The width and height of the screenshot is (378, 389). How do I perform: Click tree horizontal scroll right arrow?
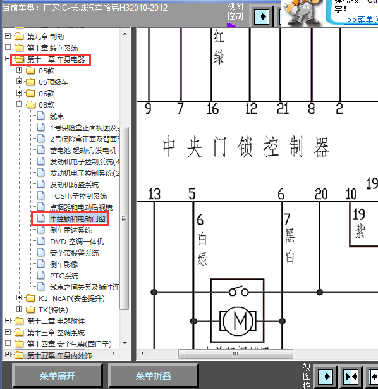point(114,354)
